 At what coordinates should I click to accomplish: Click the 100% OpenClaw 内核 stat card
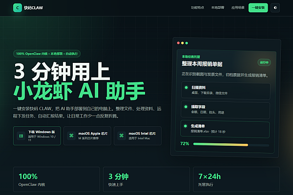click(x=57, y=179)
